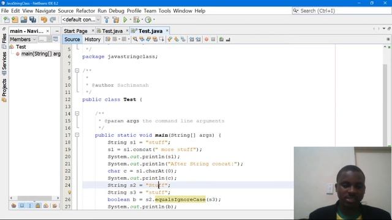Screen dimensions: 392x220
Task: Collapse the comment fold at line 14
Action: pyautogui.click(x=77, y=114)
